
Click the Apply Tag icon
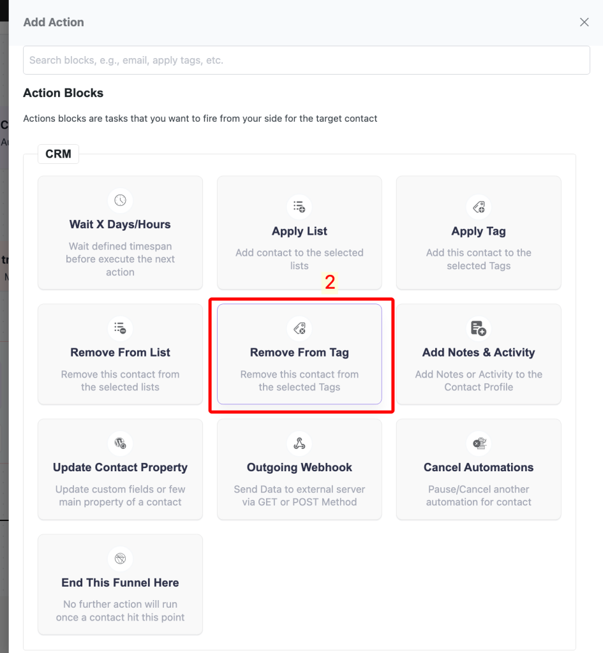(x=479, y=207)
